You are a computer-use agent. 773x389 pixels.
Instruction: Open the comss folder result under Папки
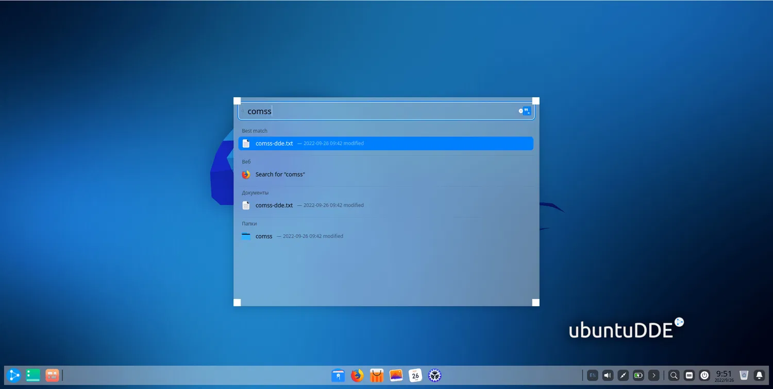coord(386,236)
